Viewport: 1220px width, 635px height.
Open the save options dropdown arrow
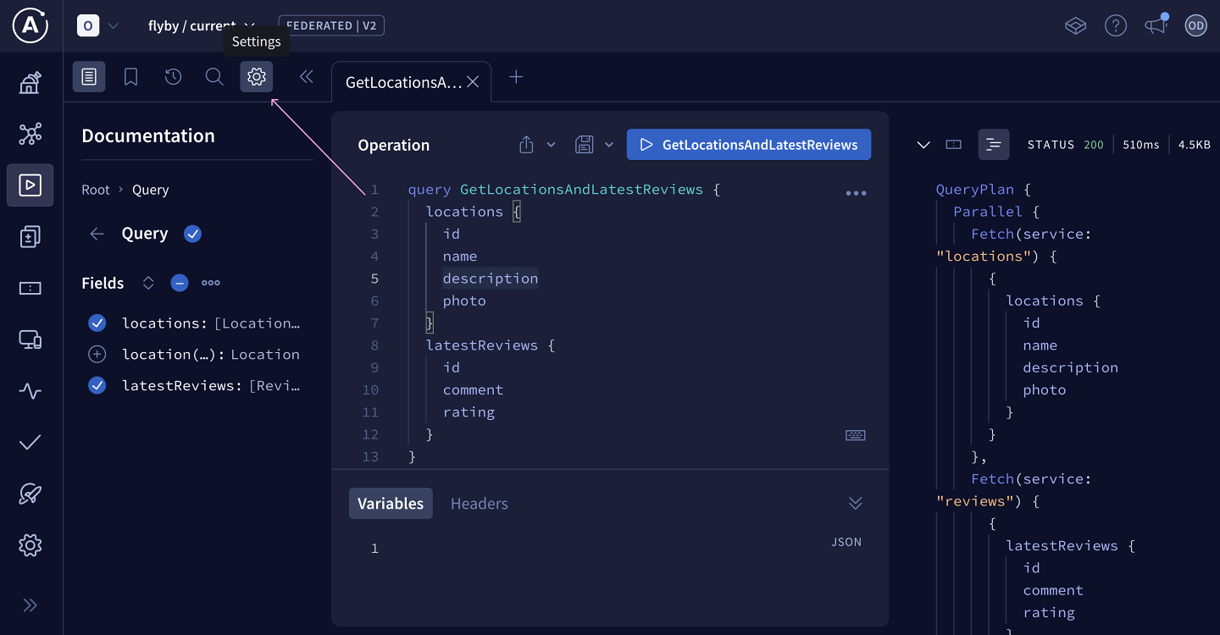pyautogui.click(x=608, y=145)
